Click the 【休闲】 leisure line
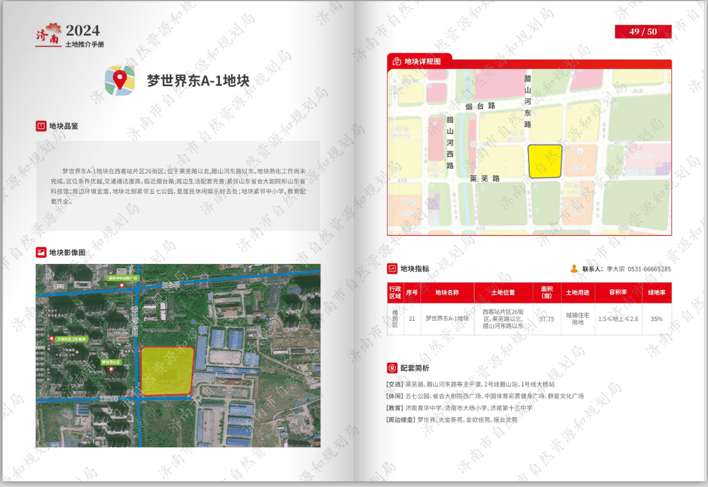 (x=485, y=396)
